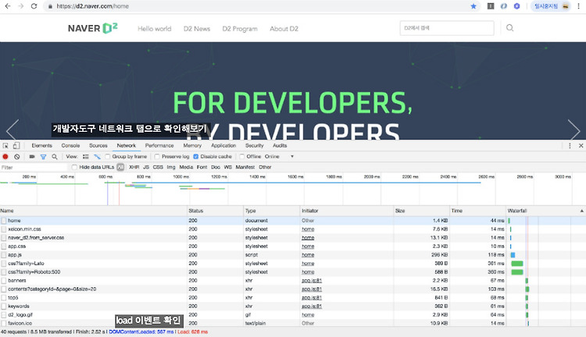Image resolution: width=586 pixels, height=337 pixels.
Task: Toggle the overview waterfall view icon
Action: coord(97,157)
